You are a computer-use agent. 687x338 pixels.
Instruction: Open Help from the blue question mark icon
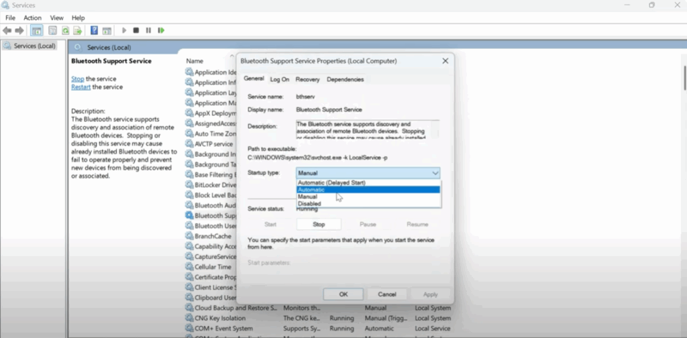point(94,30)
